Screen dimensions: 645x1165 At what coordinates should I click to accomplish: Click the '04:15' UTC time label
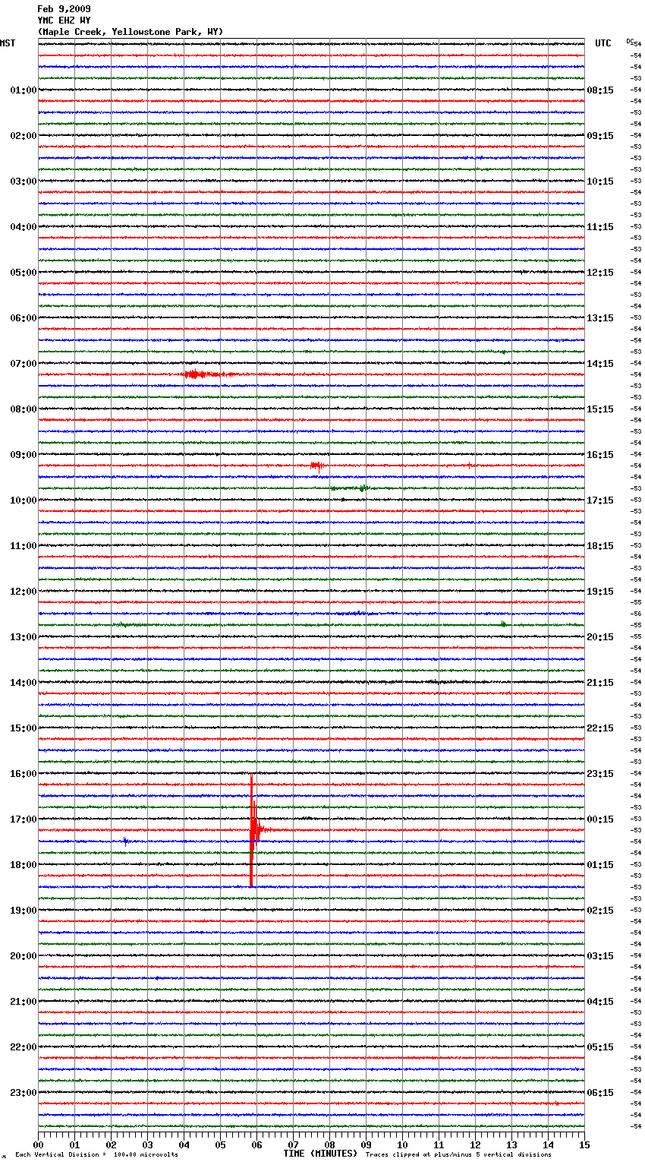coord(600,1002)
